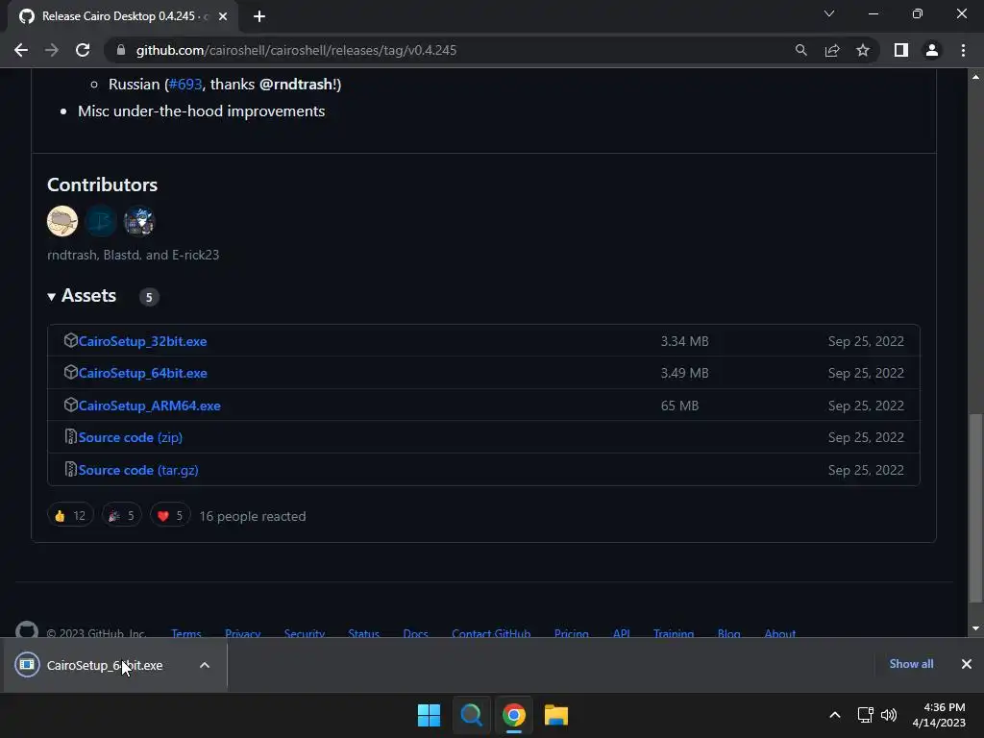The image size is (984, 738).
Task: Open Pricing footer link
Action: 572,633
